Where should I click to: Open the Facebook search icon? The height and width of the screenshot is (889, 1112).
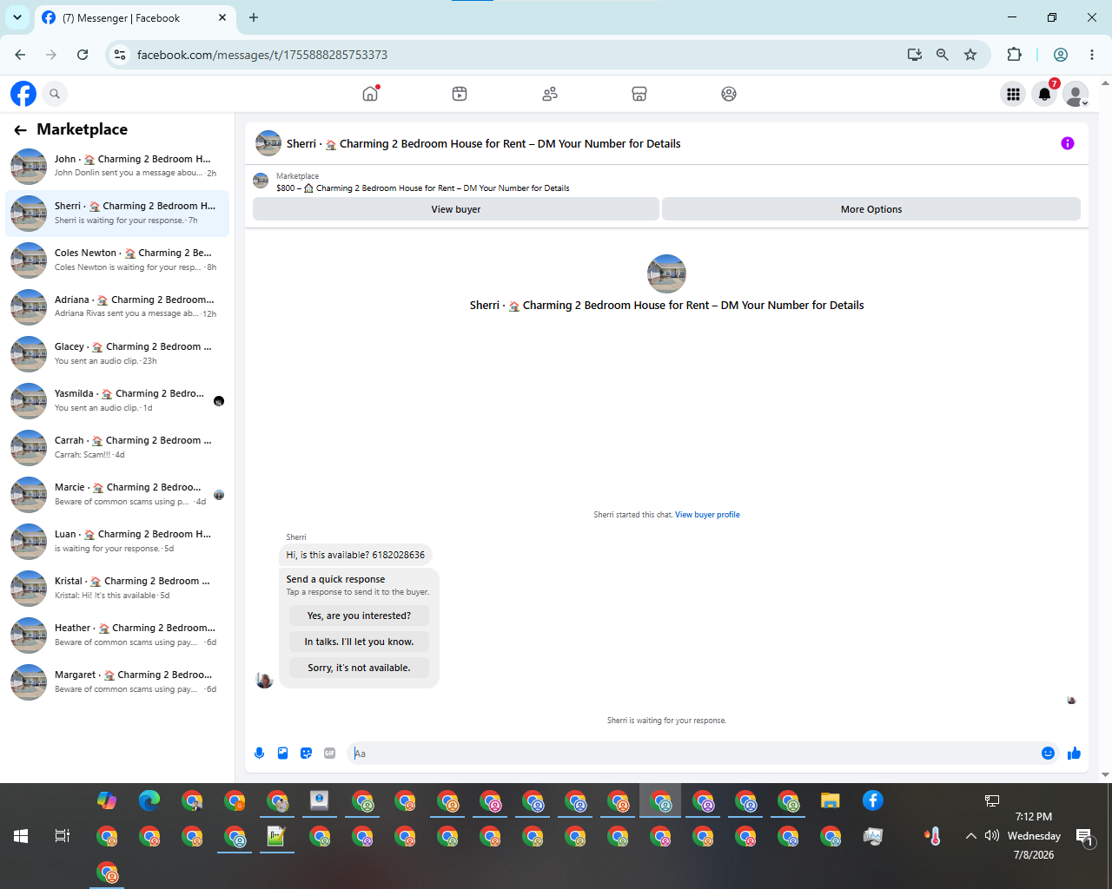pyautogui.click(x=55, y=94)
